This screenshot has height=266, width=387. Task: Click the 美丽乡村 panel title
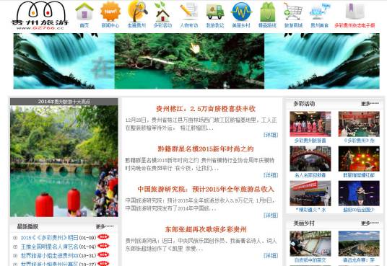(x=304, y=223)
